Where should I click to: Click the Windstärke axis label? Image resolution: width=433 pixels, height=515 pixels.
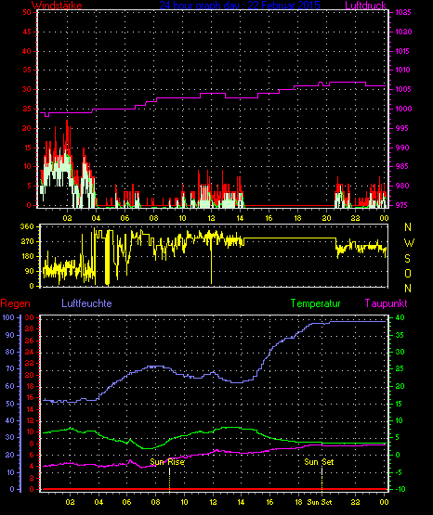57,6
